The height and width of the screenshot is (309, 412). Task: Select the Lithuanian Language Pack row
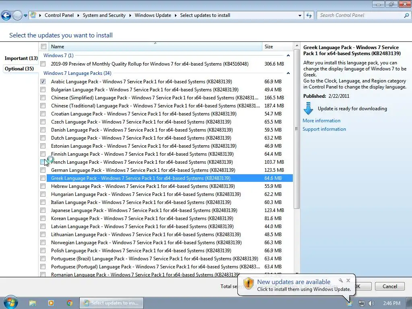pyautogui.click(x=169, y=235)
